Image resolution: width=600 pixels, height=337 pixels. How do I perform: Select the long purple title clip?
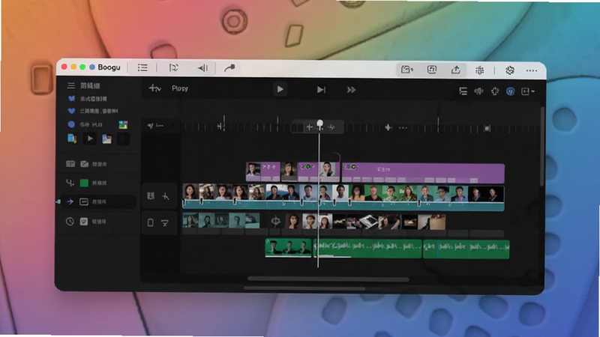click(423, 173)
